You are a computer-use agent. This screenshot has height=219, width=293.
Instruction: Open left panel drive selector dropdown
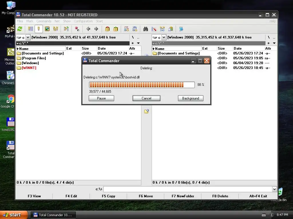pos(28,37)
